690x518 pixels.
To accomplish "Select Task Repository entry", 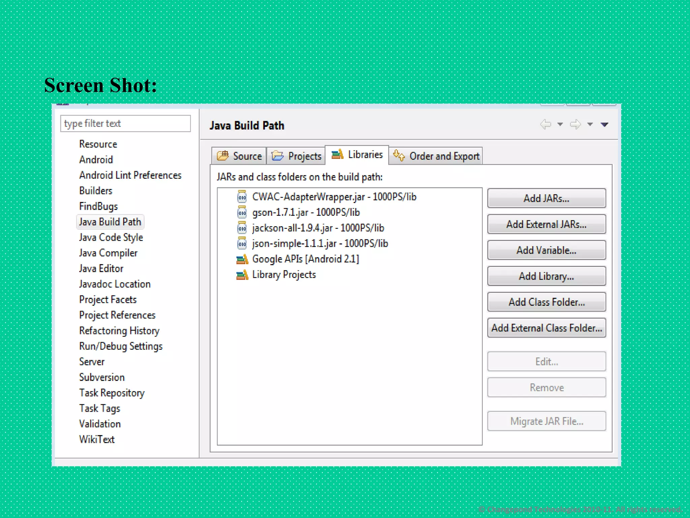I will click(112, 393).
